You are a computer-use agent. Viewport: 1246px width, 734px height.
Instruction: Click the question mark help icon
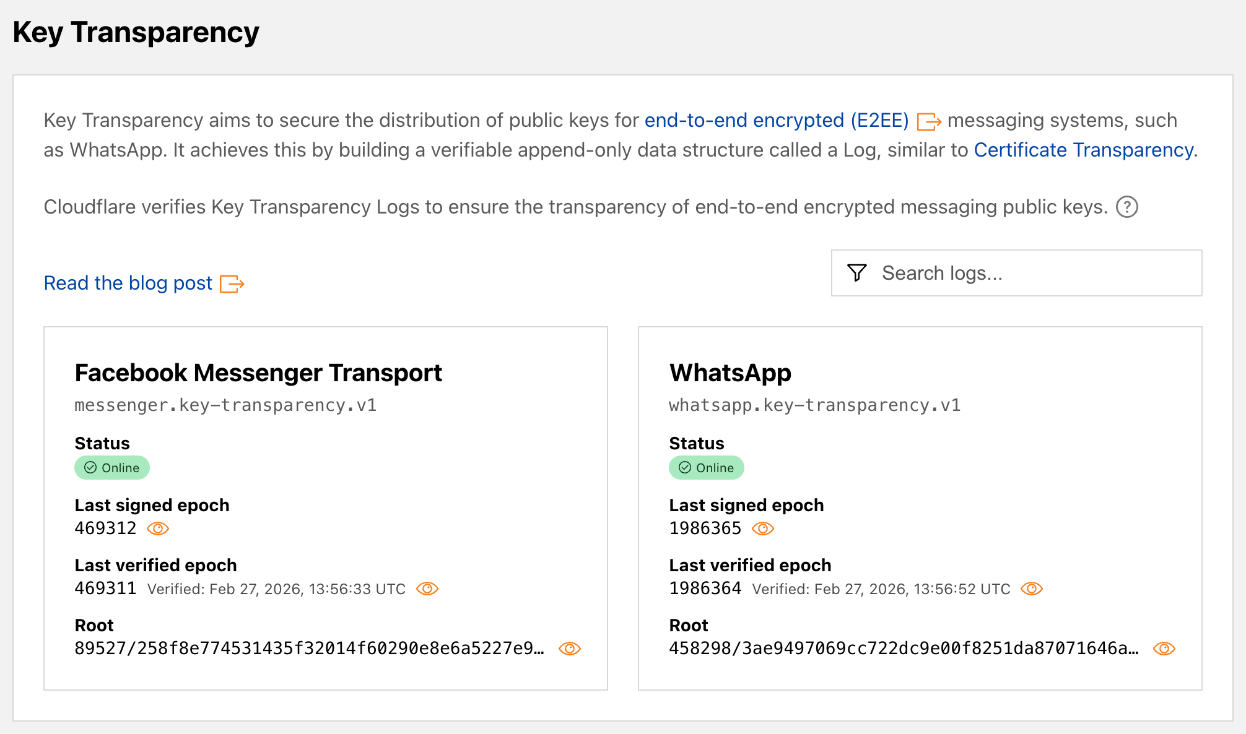[x=1127, y=207]
